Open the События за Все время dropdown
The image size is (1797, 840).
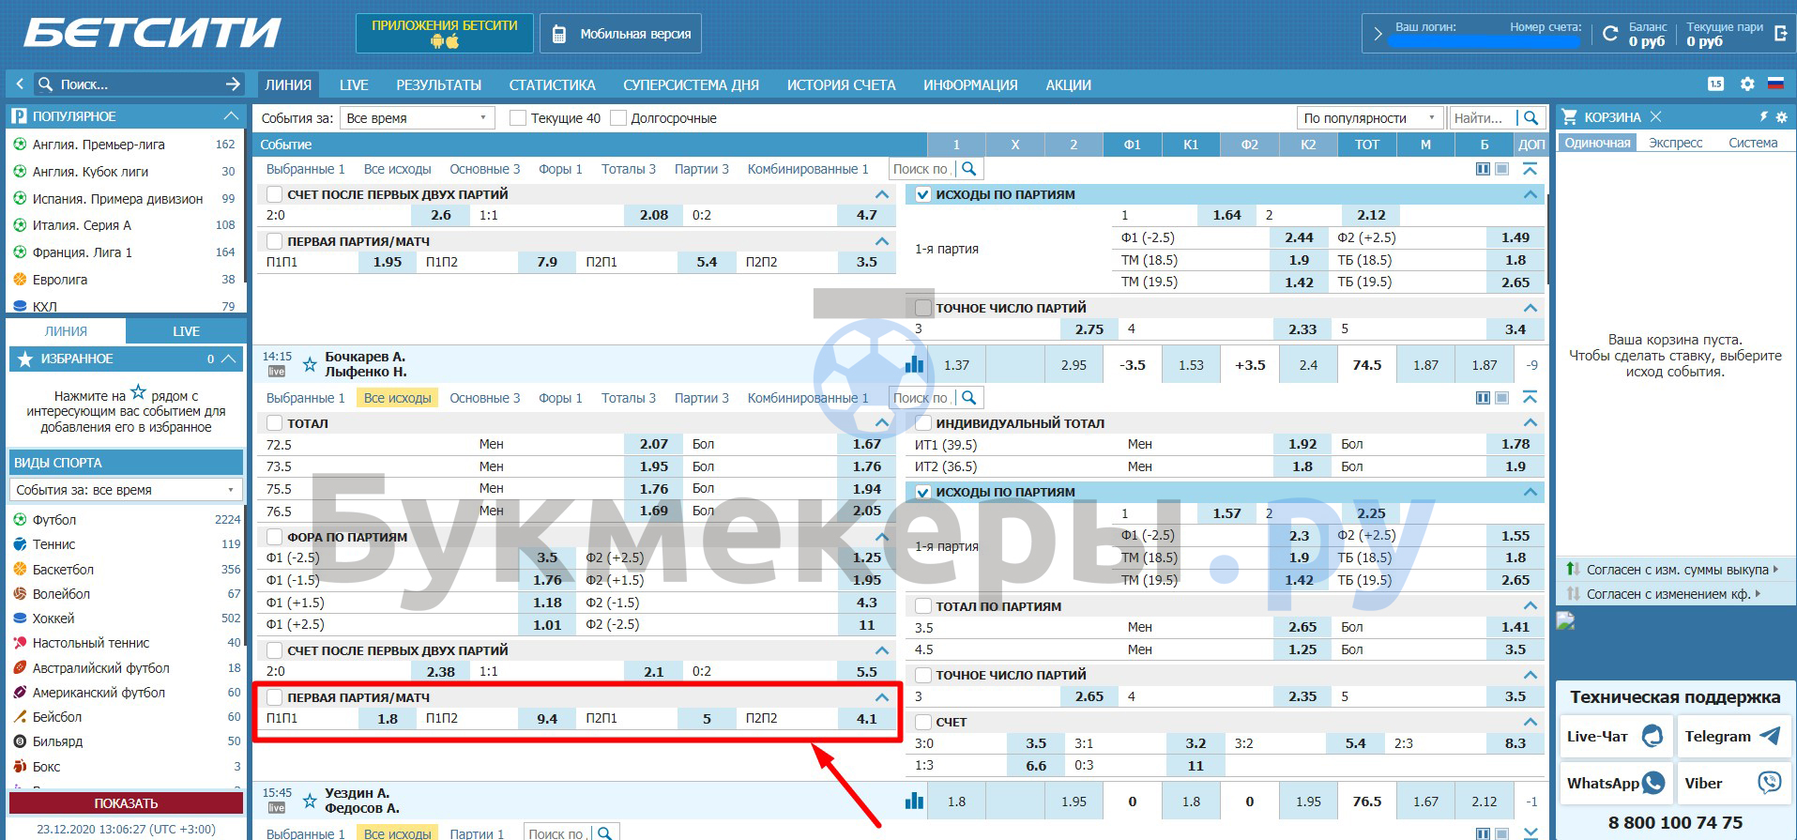(x=417, y=118)
